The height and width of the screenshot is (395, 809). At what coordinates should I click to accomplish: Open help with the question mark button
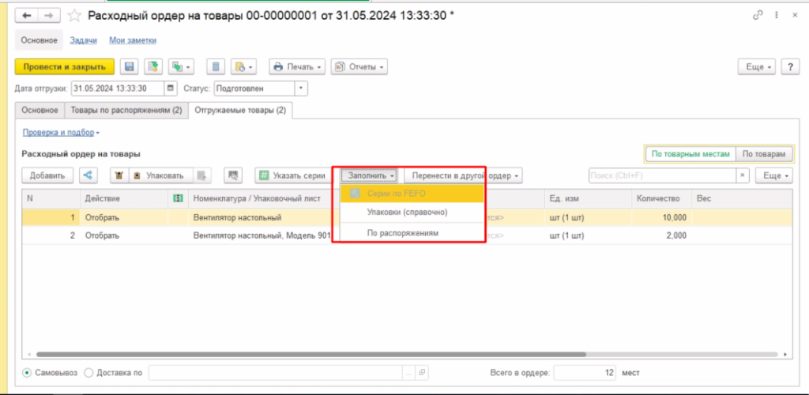788,67
